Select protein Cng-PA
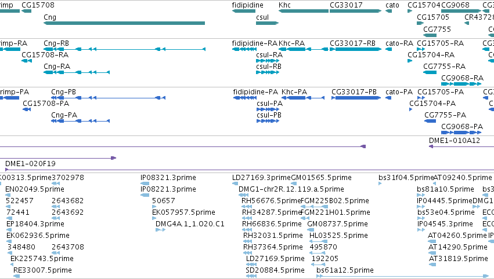 [x=80, y=122]
